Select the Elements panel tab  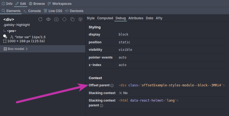pos(11,11)
